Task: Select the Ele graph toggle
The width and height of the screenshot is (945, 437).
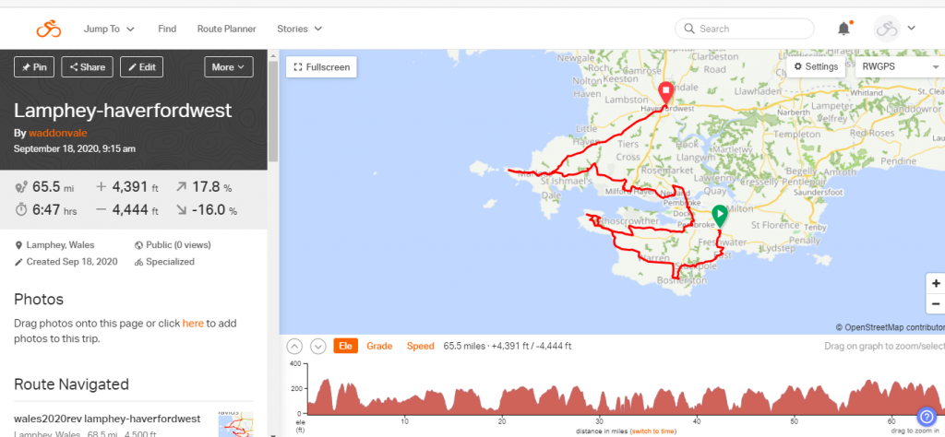Action: [x=345, y=347]
